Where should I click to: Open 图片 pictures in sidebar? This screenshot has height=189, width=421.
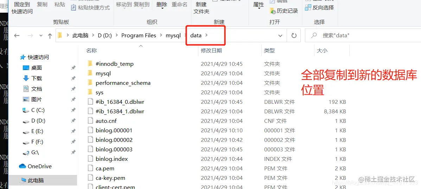tap(32, 100)
